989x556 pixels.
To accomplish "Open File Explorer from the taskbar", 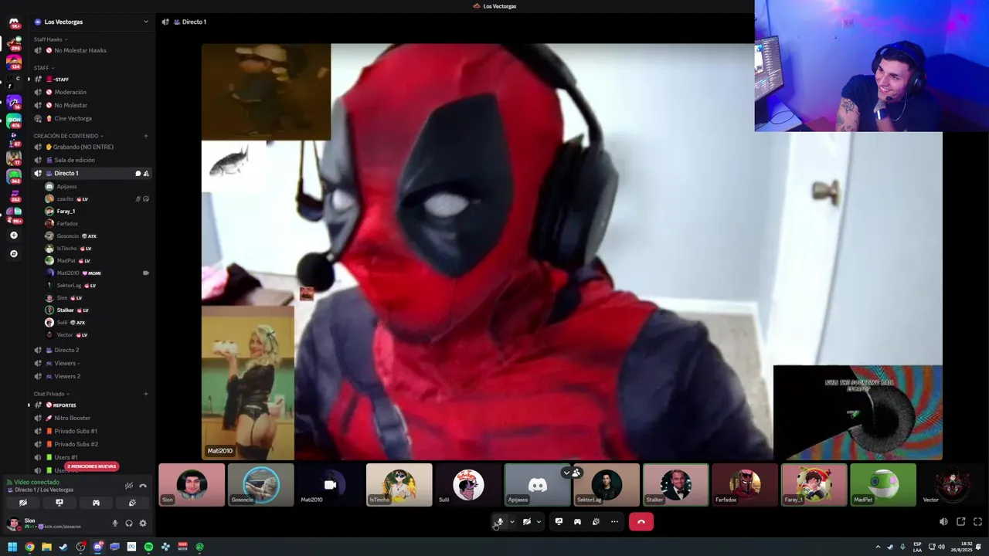I will (46, 547).
